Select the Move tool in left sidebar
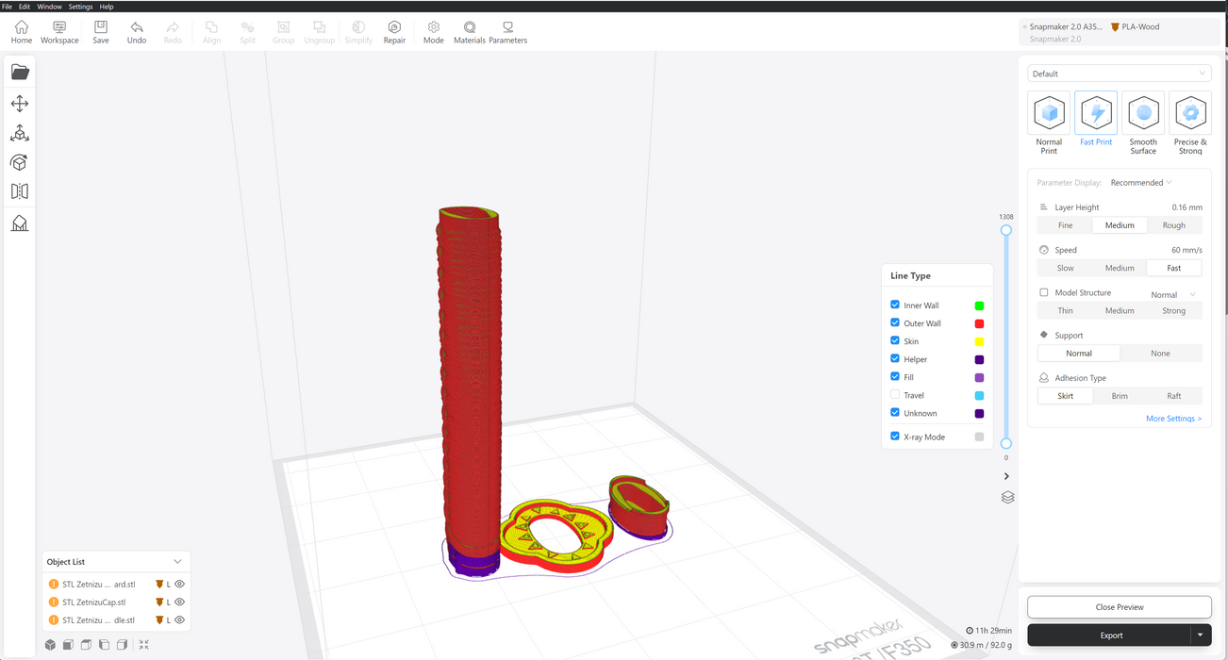1228x660 pixels. [x=20, y=104]
